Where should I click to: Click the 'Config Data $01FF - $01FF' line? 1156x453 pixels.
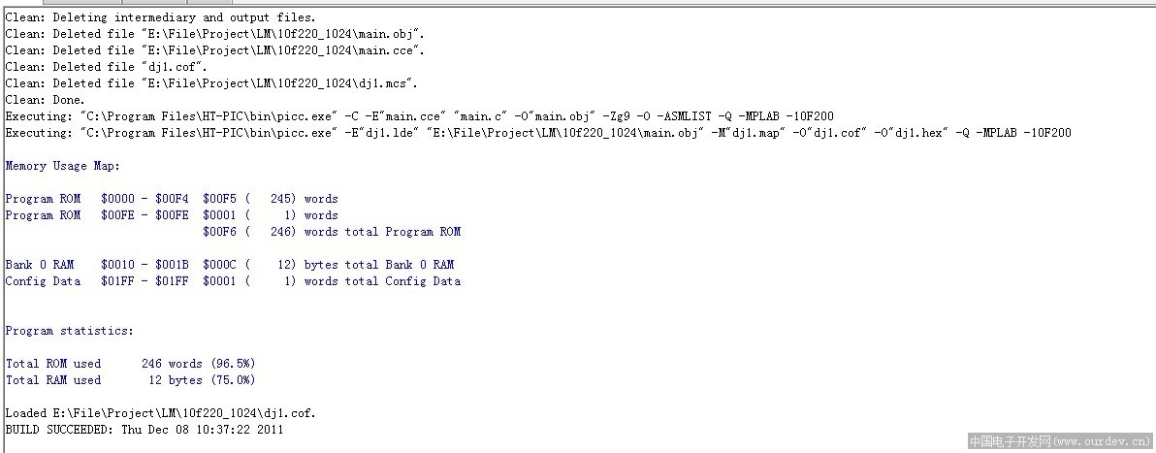233,281
